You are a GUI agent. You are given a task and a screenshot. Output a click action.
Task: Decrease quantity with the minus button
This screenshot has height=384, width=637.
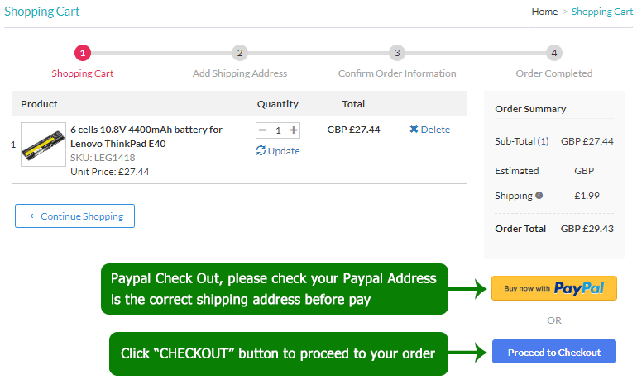[263, 130]
